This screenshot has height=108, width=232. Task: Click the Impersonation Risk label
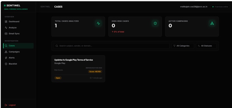coord(94,68)
